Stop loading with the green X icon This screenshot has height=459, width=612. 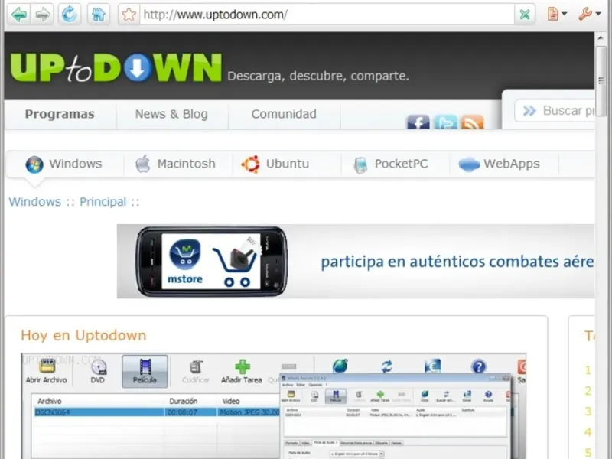coord(525,15)
